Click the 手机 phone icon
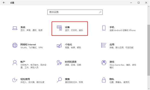The height and width of the screenshot is (90, 150). 104,28
